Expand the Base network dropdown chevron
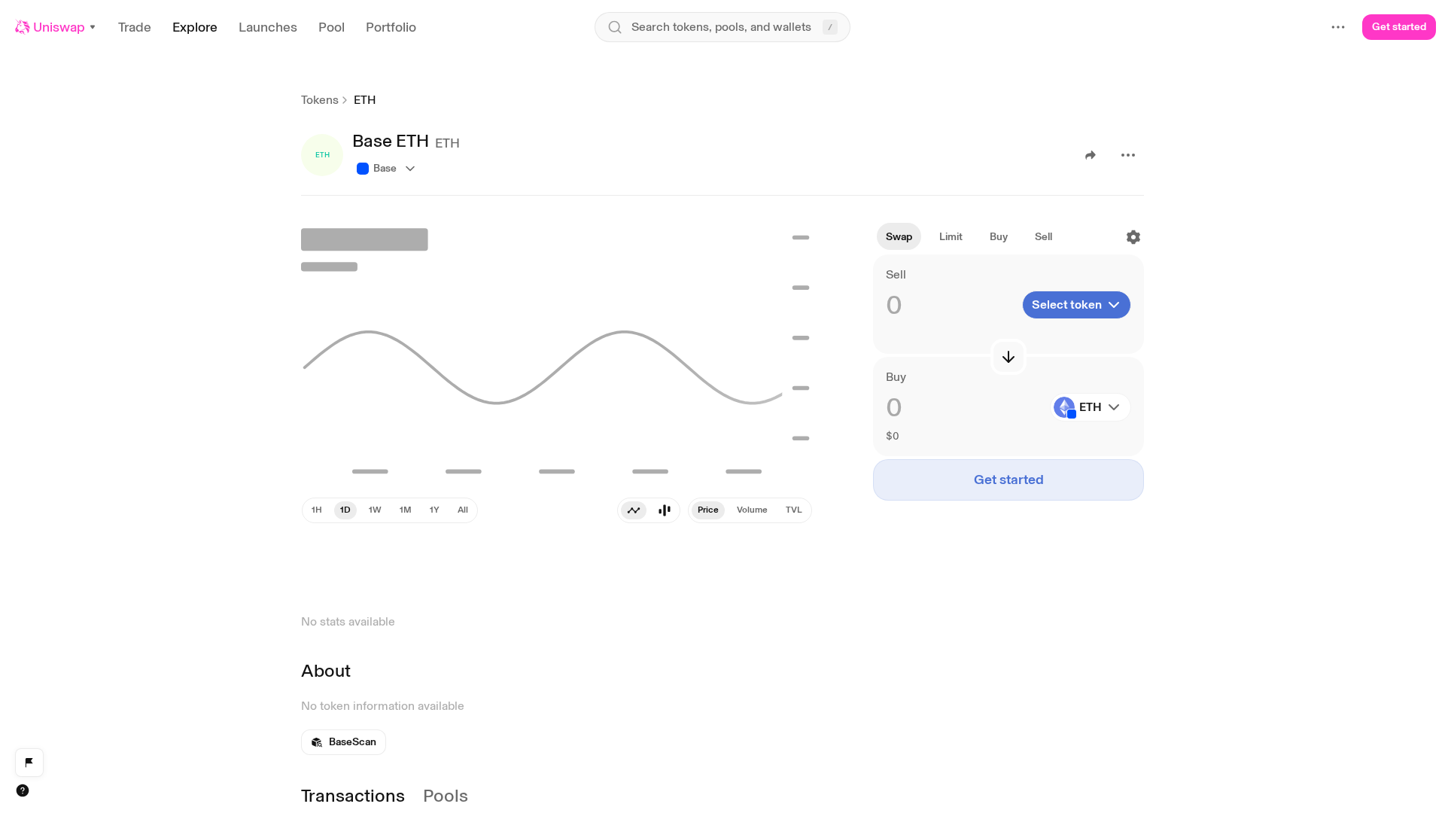 pyautogui.click(x=410, y=169)
